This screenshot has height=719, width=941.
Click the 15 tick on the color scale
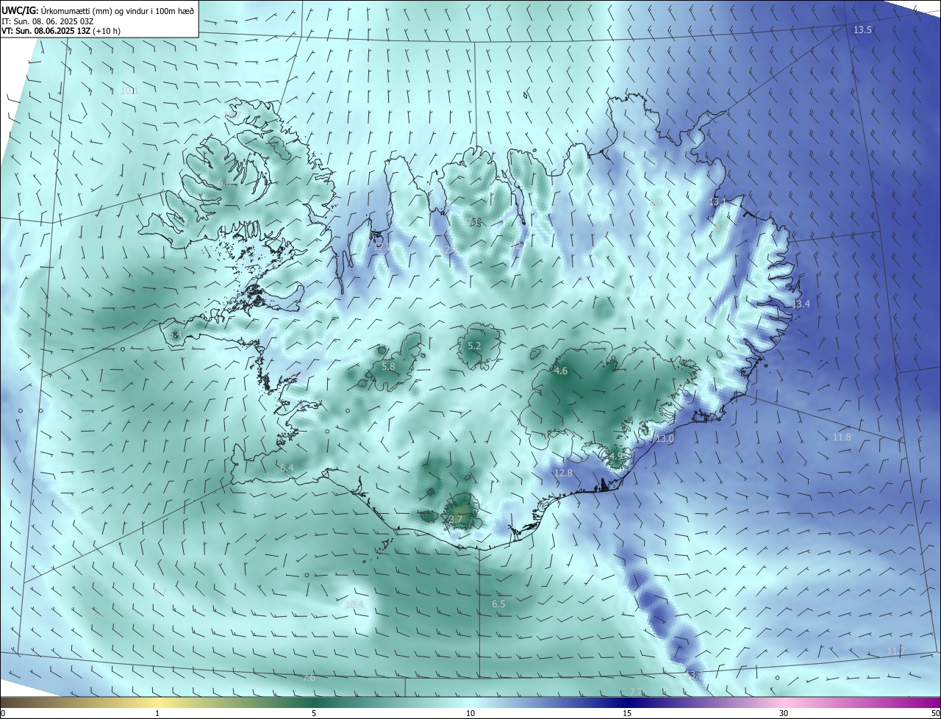coord(627,713)
